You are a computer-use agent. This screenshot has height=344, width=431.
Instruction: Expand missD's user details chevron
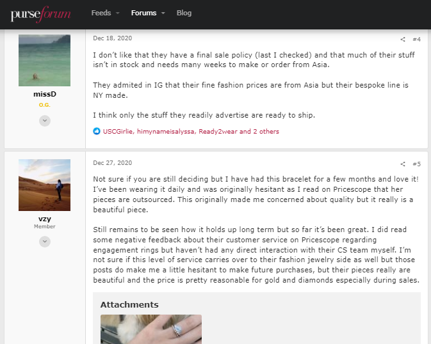pyautogui.click(x=45, y=121)
